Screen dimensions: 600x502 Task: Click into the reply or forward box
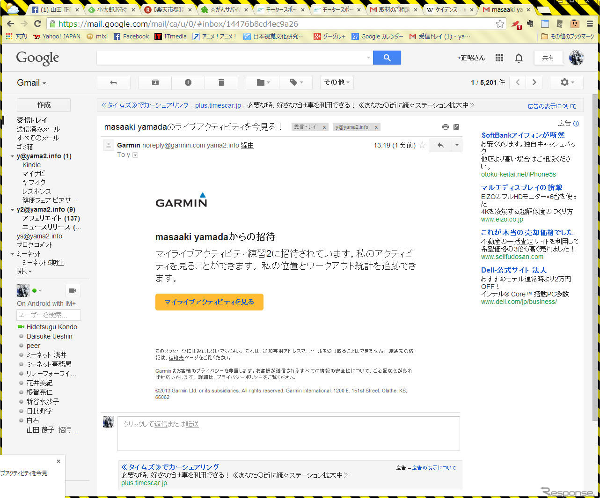[x=289, y=434]
